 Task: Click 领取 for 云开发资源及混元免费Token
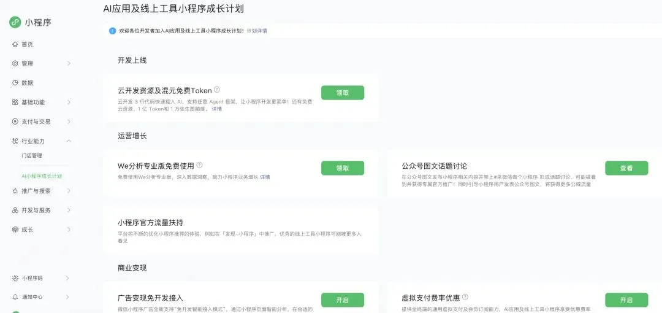pyautogui.click(x=343, y=93)
